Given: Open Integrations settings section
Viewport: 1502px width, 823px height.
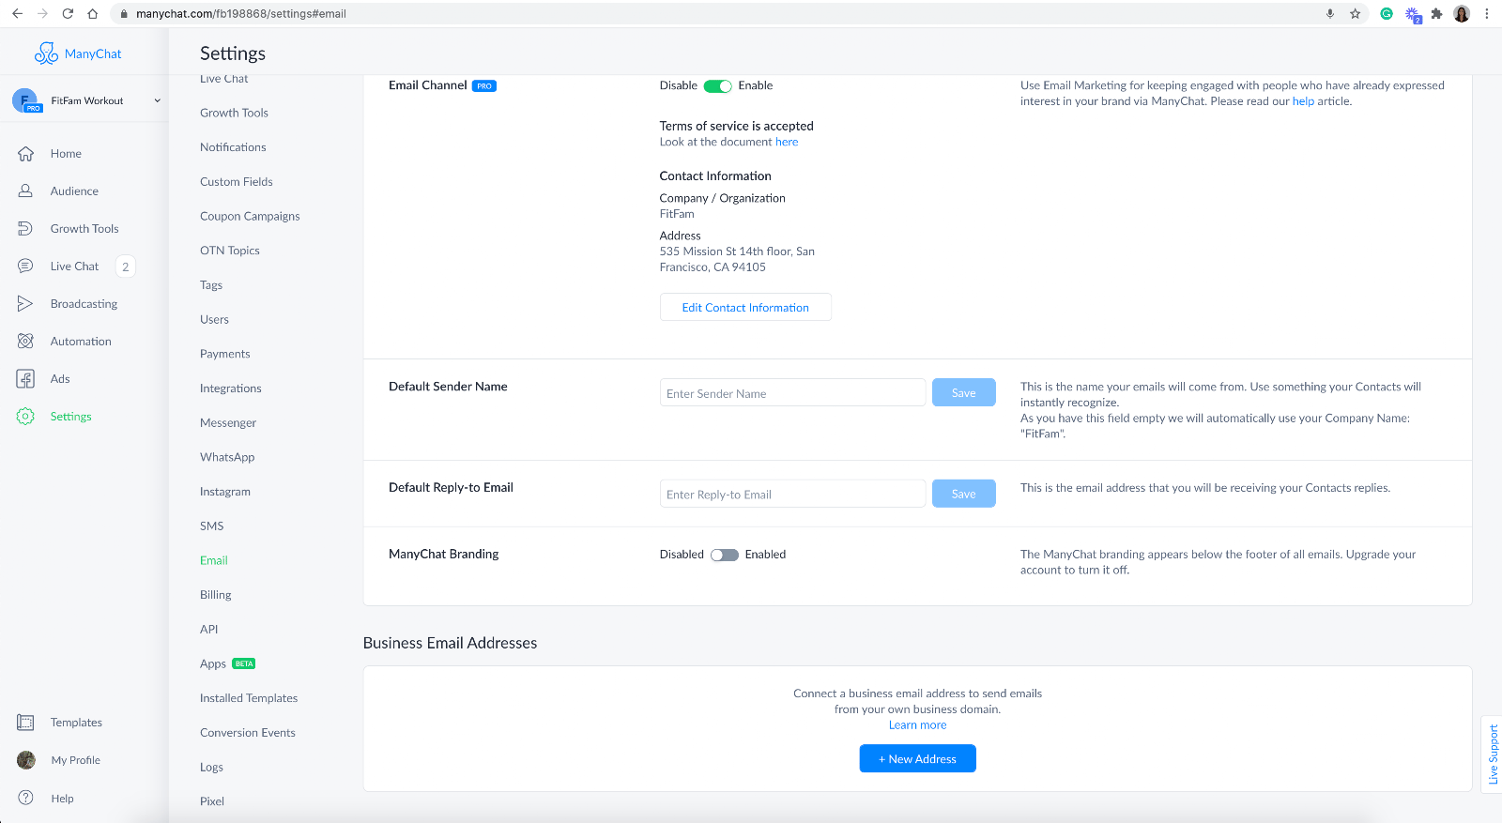Looking at the screenshot, I should 231,389.
